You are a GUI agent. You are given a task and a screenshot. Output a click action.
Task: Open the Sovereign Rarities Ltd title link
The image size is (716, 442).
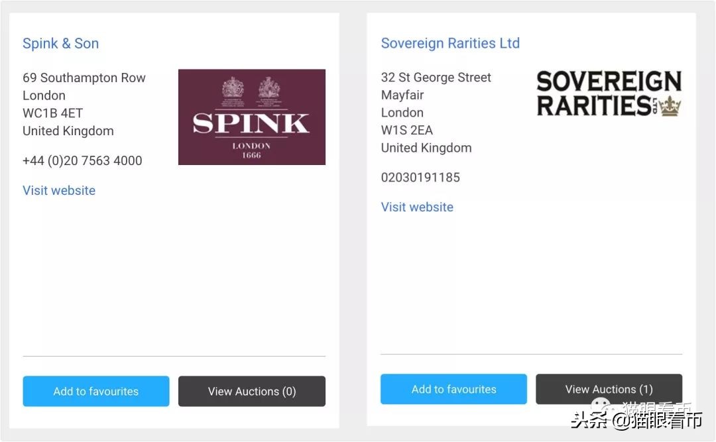450,44
